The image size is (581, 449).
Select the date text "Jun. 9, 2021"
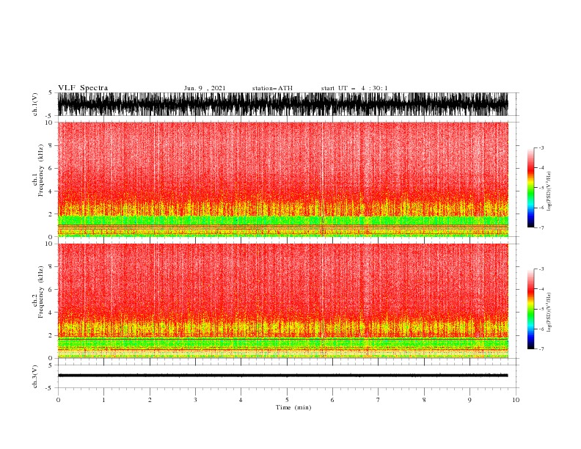click(205, 88)
